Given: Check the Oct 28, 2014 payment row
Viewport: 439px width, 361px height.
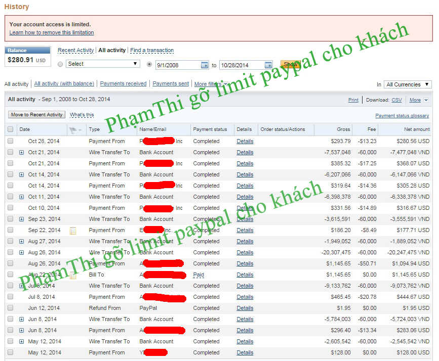Looking at the screenshot, I should coord(10,141).
